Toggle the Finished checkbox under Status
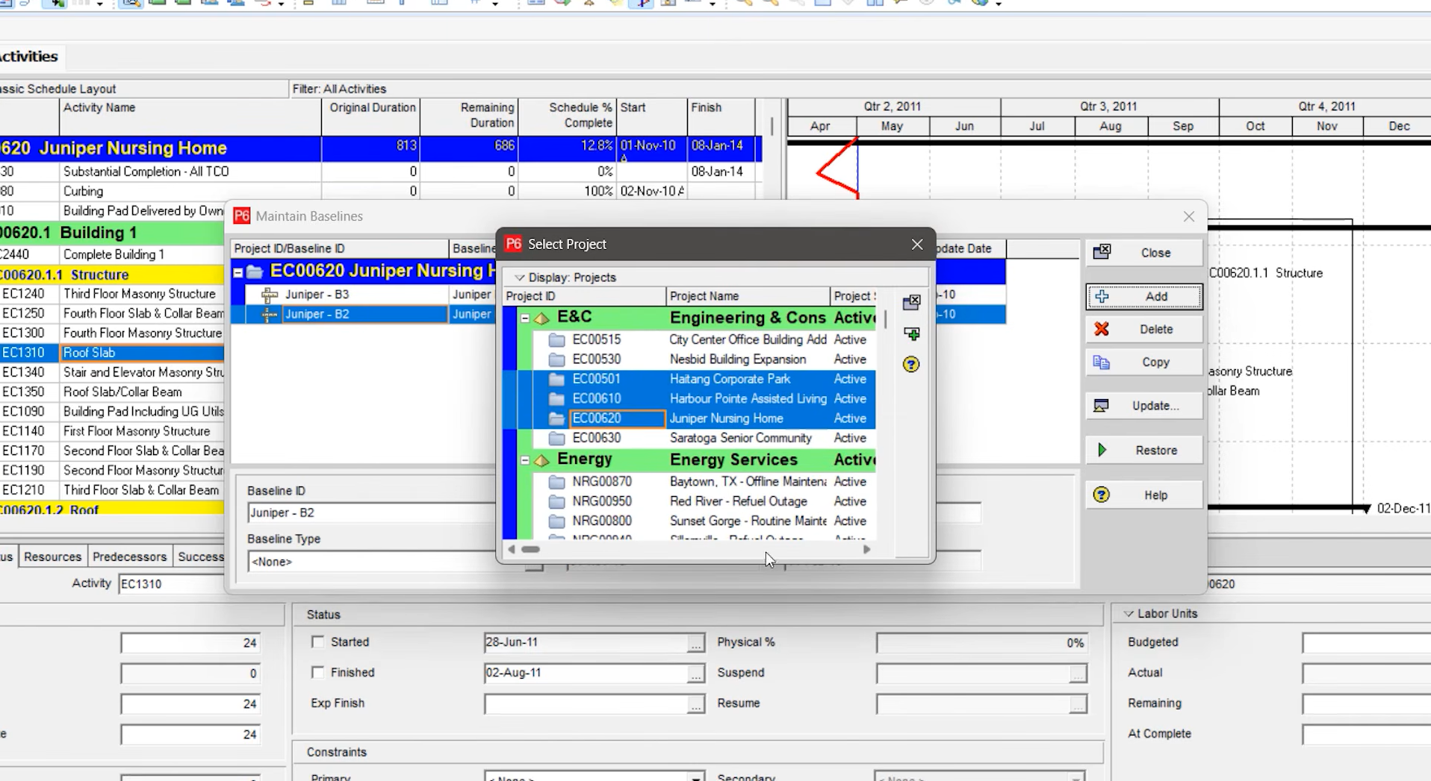 point(318,672)
